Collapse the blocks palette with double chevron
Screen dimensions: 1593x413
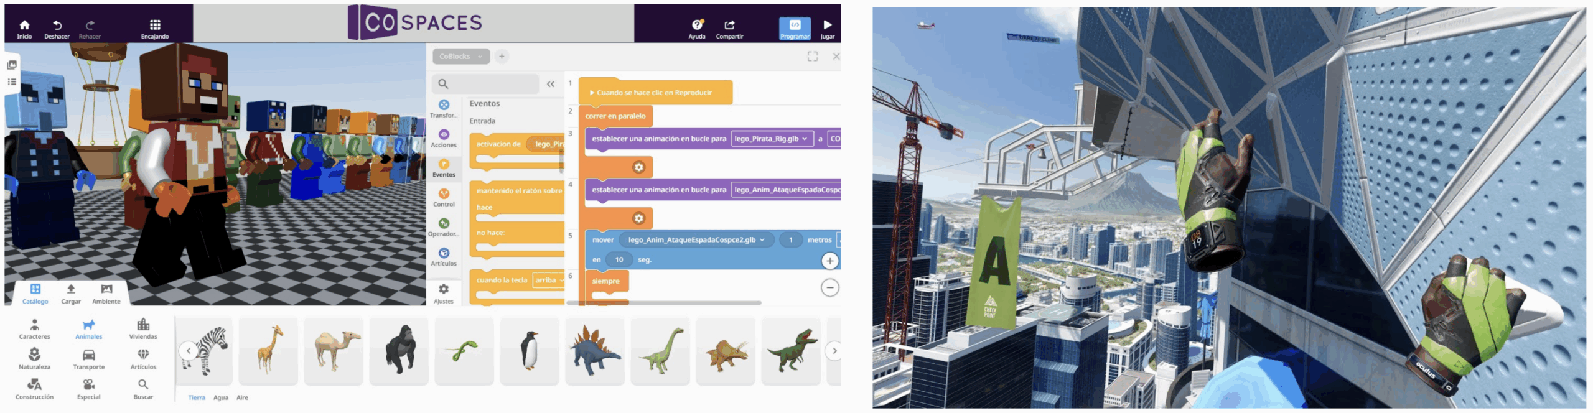pyautogui.click(x=551, y=84)
